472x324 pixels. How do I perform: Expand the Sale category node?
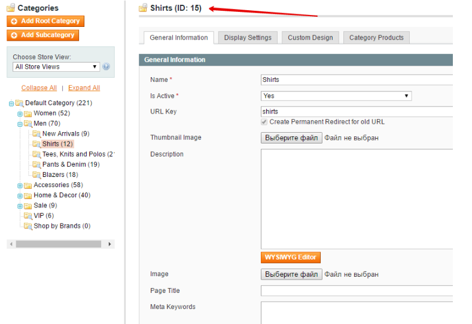(x=20, y=206)
